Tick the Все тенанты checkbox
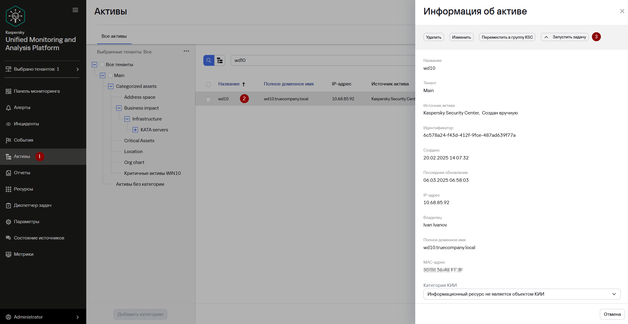628x324 pixels. (102, 65)
